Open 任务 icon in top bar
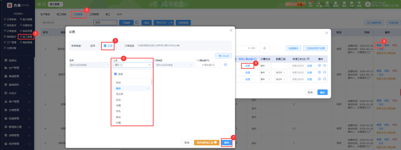Image resolution: width=401 pixels, height=150 pixels. 327,4
